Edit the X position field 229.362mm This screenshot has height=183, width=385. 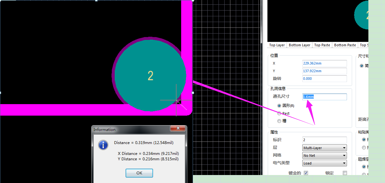[x=324, y=63]
